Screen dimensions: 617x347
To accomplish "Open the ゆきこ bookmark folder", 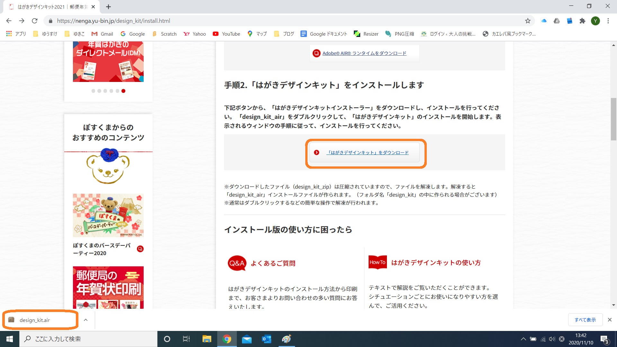I will (75, 34).
